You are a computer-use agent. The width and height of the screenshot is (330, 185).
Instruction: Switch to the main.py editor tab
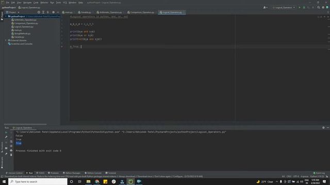[x=68, y=12]
